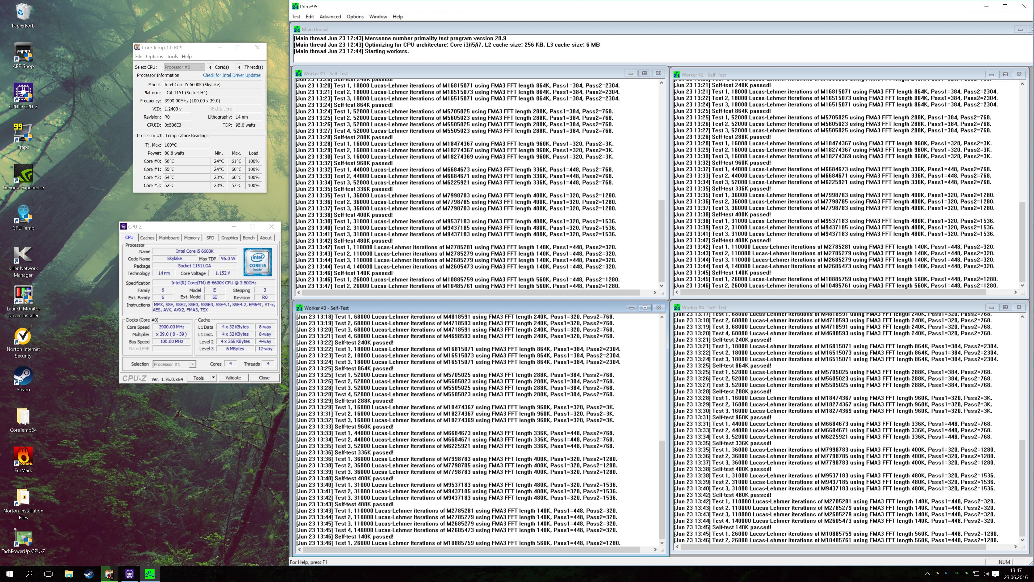Click Worker #3 horizontal scrollbar right arrow
This screenshot has height=582, width=1034.
click(x=655, y=549)
